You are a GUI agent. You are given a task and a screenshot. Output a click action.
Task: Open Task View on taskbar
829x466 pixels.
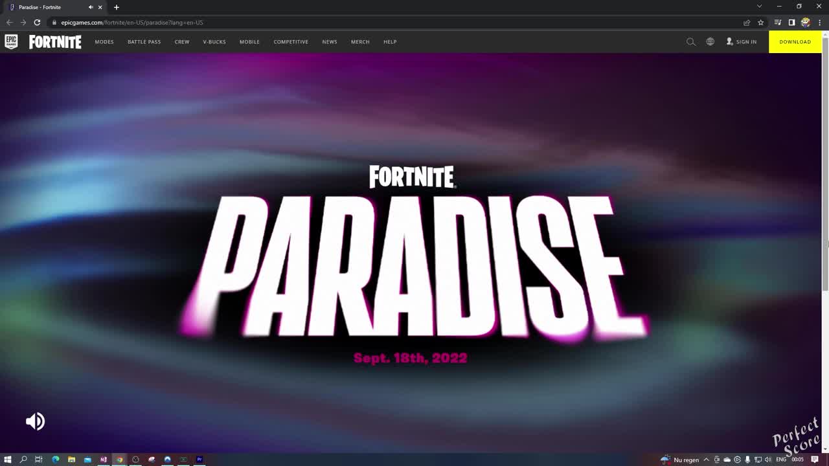point(39,460)
